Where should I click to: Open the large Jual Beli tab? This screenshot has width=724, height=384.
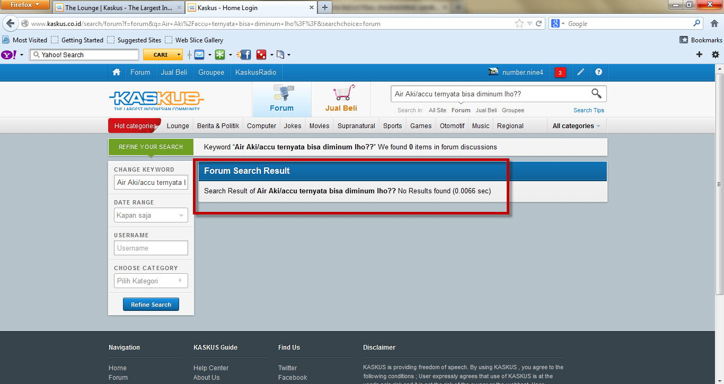(341, 100)
